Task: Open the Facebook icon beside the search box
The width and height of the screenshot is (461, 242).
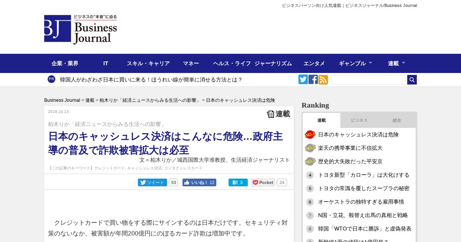Action: [x=313, y=80]
